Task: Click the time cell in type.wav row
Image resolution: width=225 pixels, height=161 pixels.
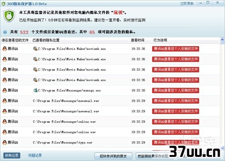Action: tap(138, 143)
